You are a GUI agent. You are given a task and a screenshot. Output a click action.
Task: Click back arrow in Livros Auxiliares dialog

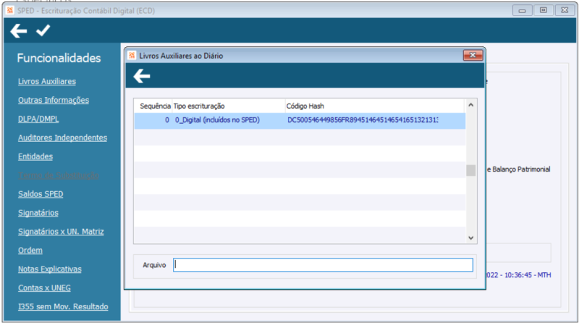coord(141,76)
